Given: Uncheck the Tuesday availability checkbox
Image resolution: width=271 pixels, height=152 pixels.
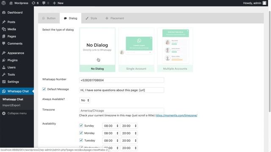Looking at the screenshot, I should click(x=81, y=140).
